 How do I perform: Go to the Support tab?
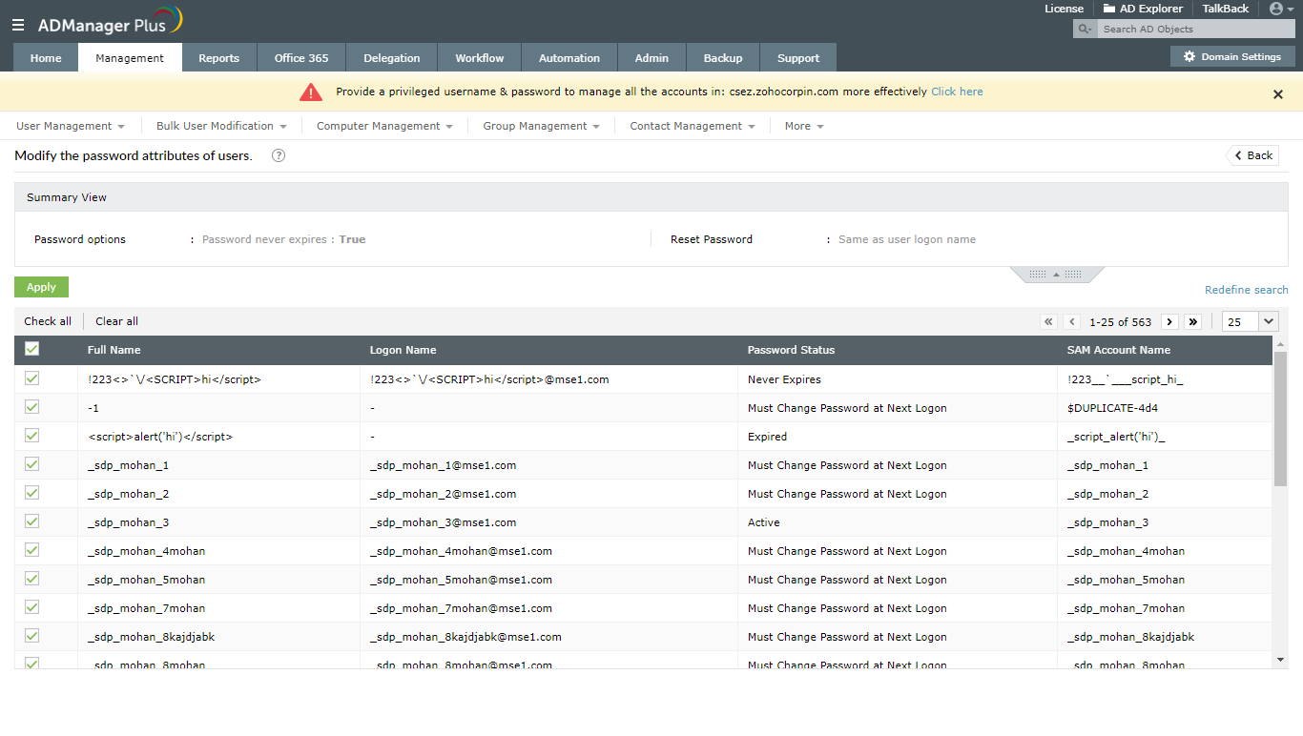click(798, 58)
